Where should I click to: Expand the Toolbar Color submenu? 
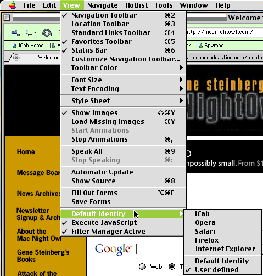pyautogui.click(x=124, y=68)
